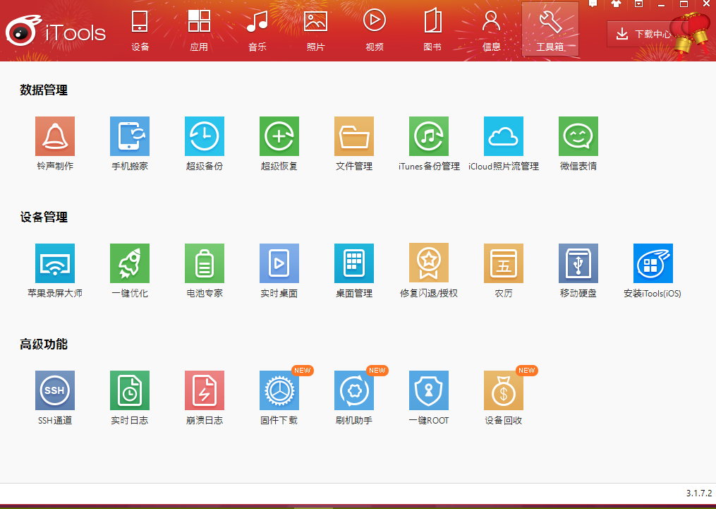Open the 移动硬盘 portable disk tool
This screenshot has width=716, height=509.
coord(578,263)
